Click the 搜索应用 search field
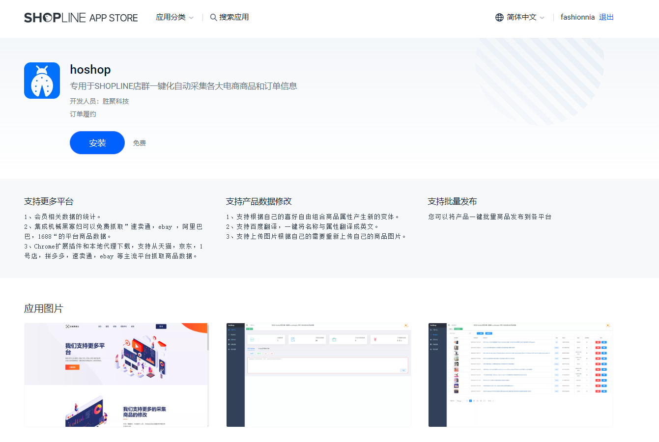Screen dimensions: 659x442 [234, 17]
